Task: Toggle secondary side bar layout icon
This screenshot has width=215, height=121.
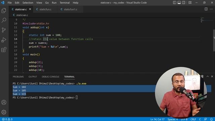Action: tap(184, 3)
